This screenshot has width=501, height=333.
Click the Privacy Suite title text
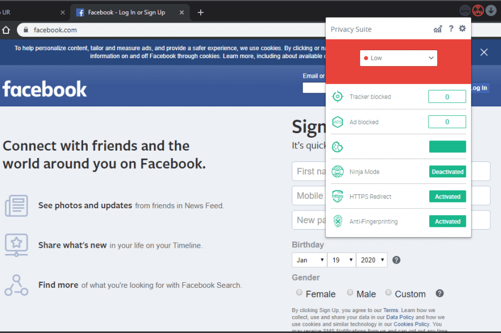pyautogui.click(x=351, y=29)
